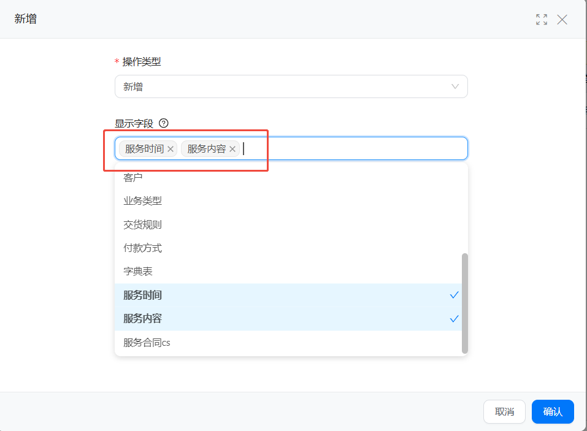Click the help question mark next to 显示字段
This screenshot has width=587, height=431.
[164, 123]
